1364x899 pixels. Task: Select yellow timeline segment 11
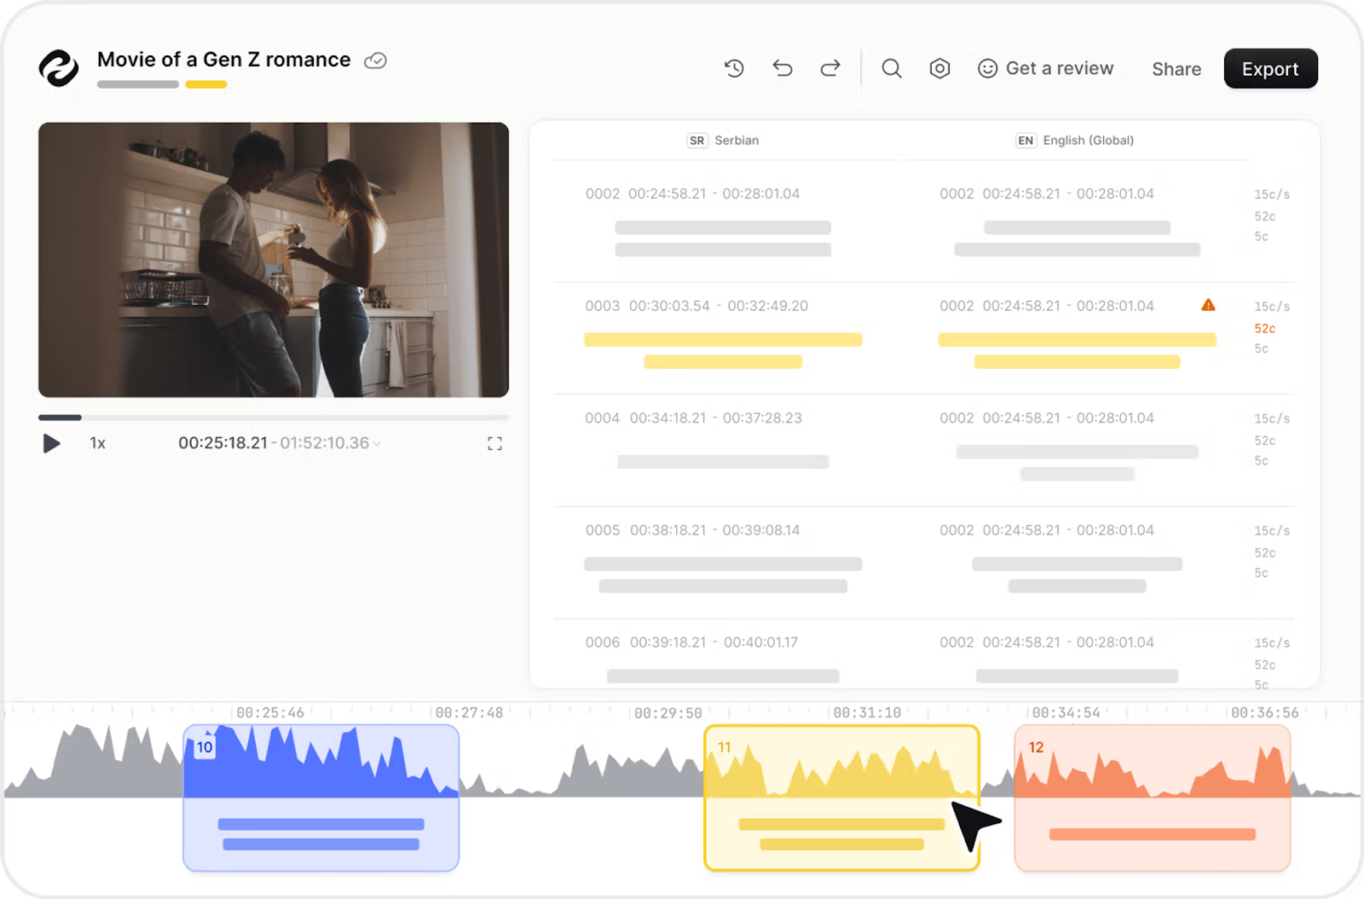(841, 797)
